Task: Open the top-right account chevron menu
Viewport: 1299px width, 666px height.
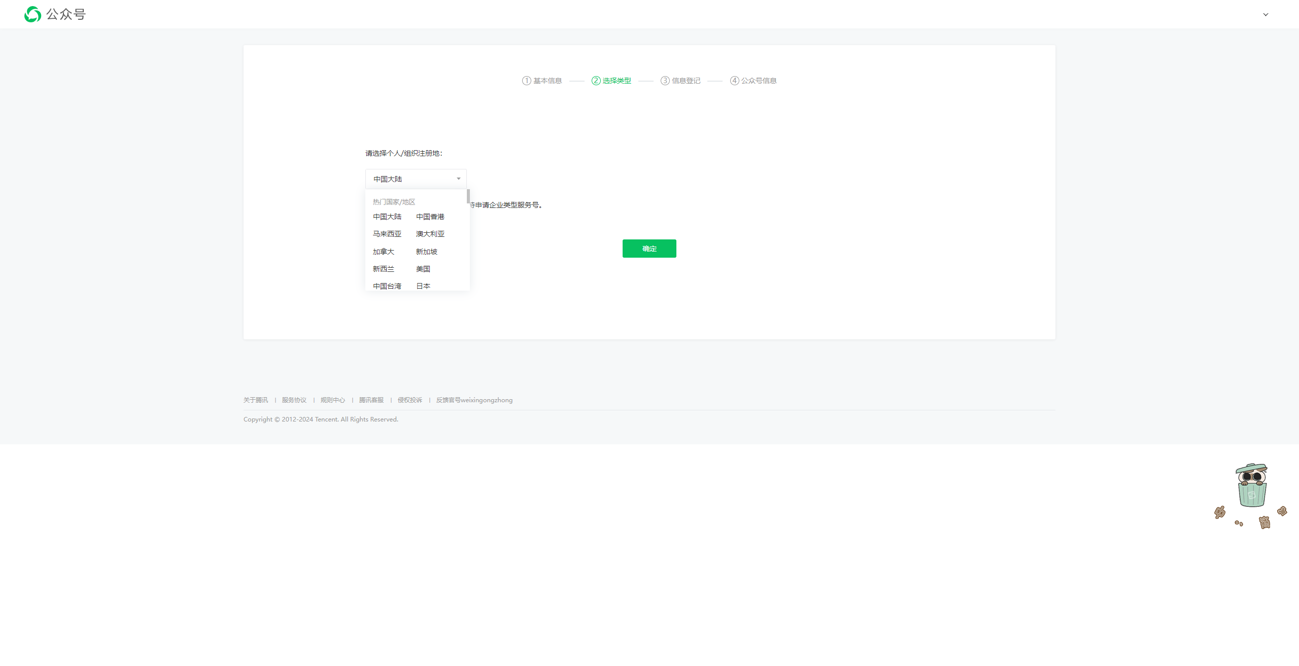Action: pos(1266,15)
